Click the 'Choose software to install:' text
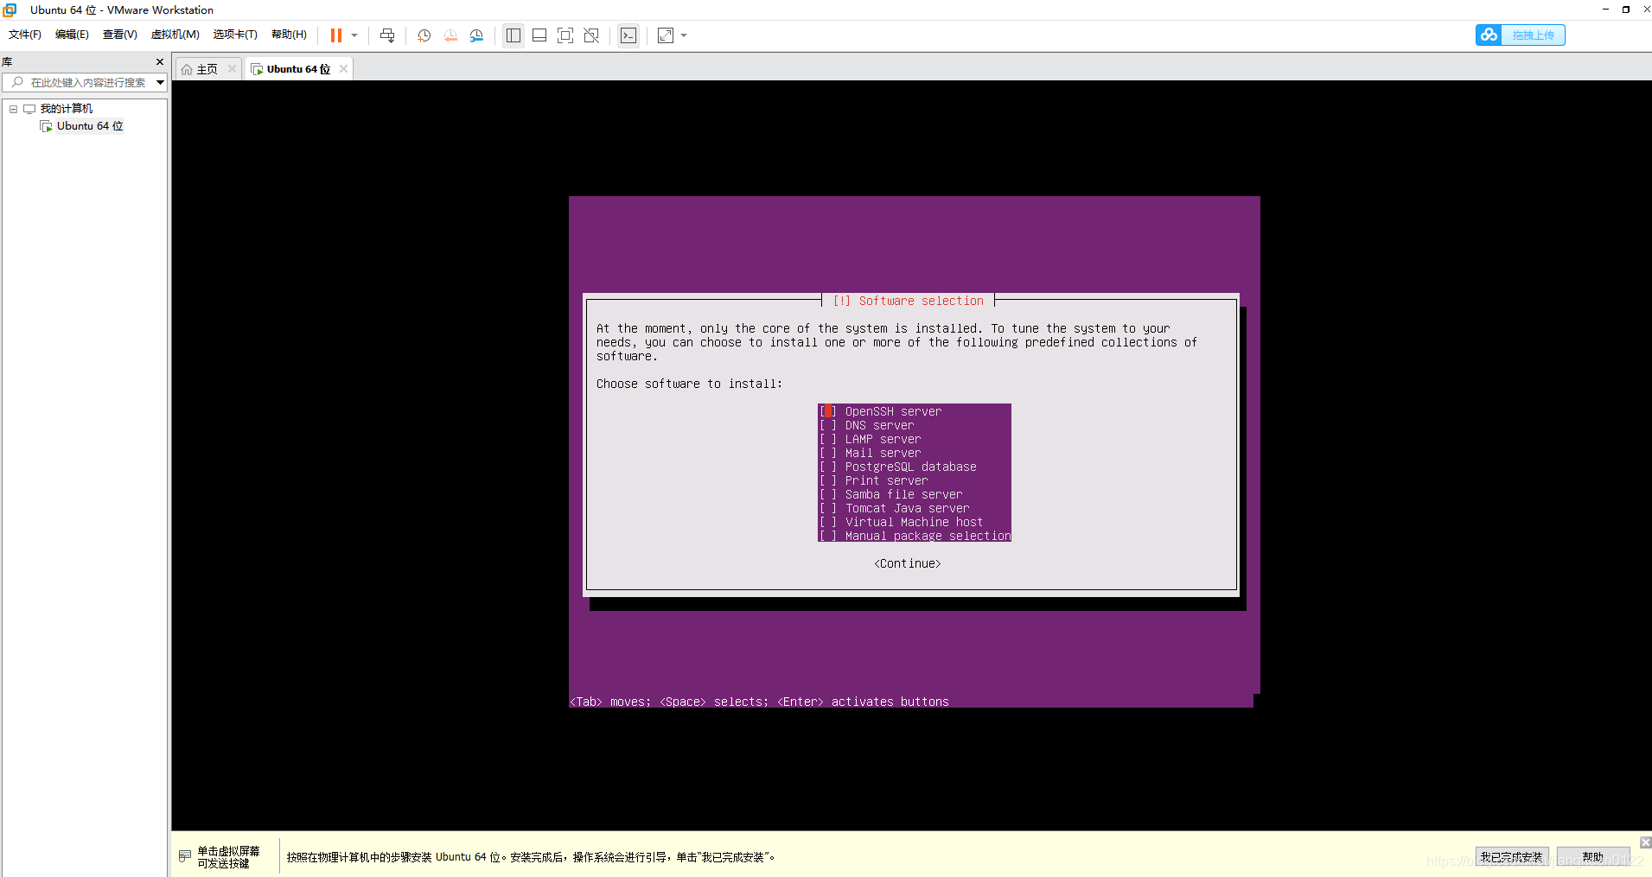Screen dimensions: 1652x877 [689, 384]
